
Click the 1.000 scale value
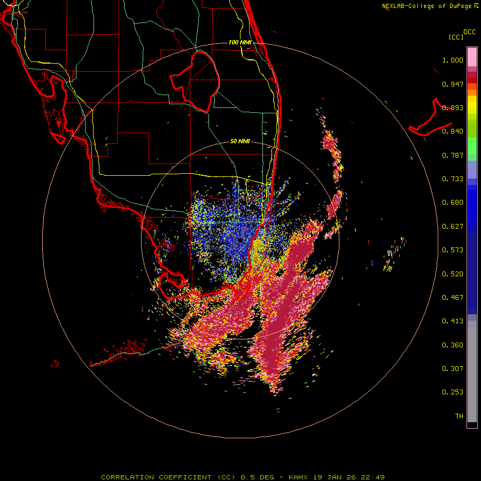click(453, 60)
